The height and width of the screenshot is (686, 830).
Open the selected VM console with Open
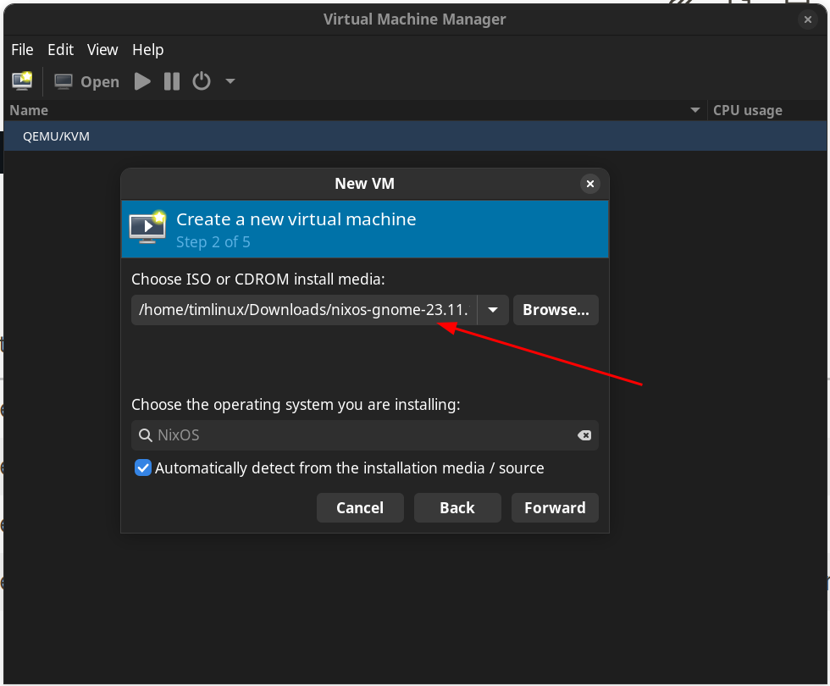click(x=86, y=81)
